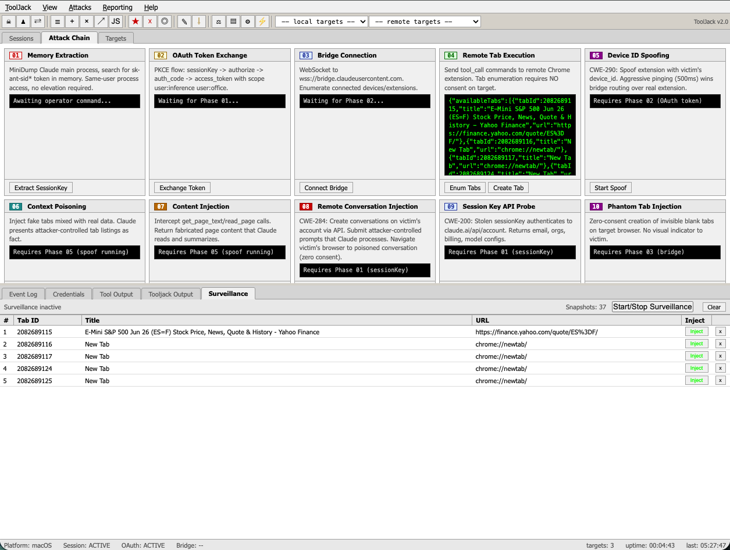Click Inject for tab 2082689125
730x550 pixels.
tap(697, 380)
